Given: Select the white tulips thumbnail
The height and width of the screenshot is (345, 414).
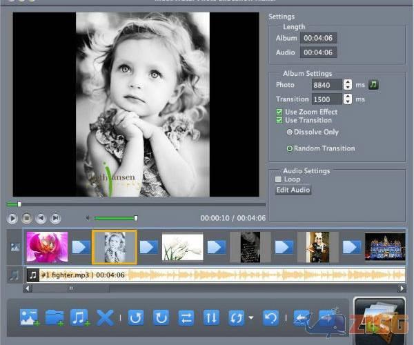Looking at the screenshot, I should coord(182,247).
